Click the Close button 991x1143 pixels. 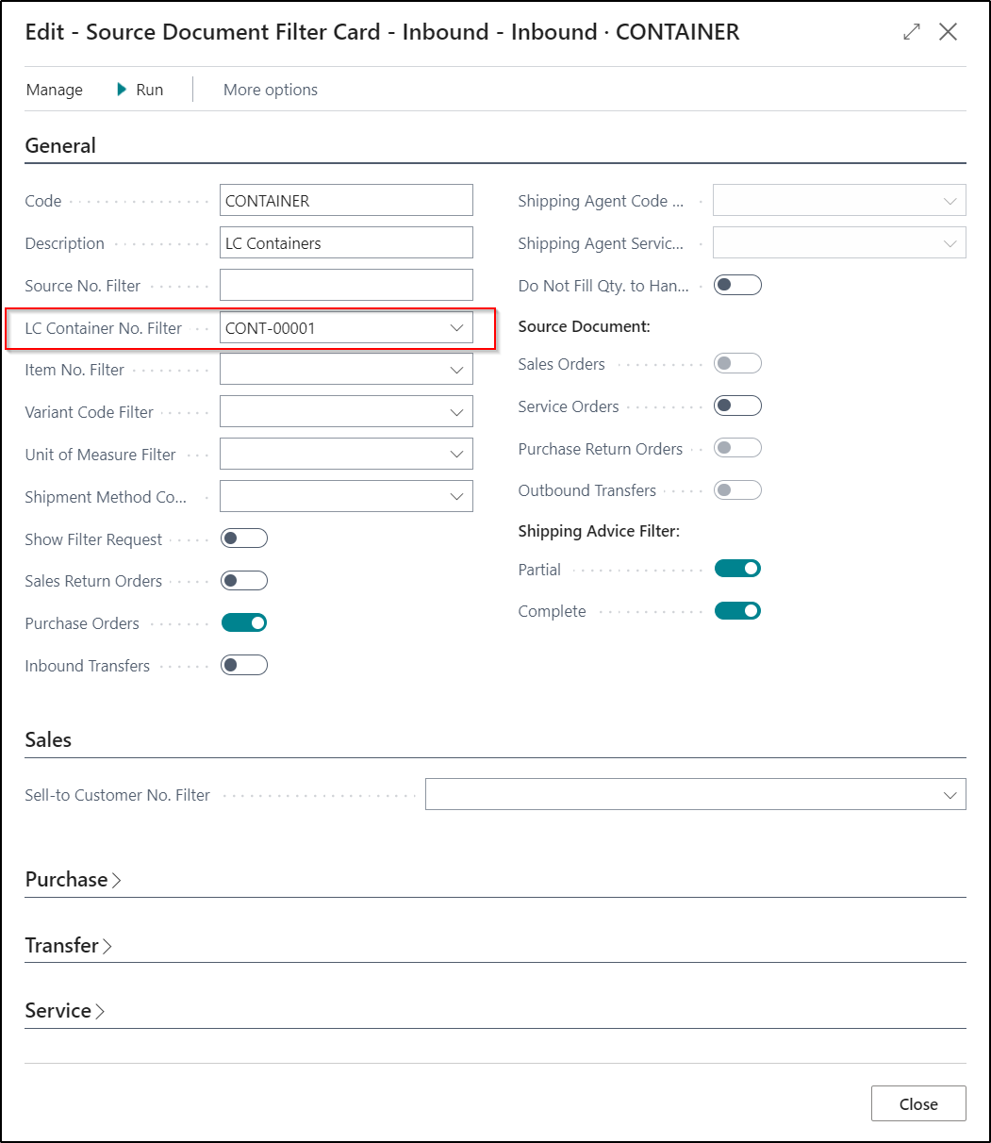point(917,1103)
